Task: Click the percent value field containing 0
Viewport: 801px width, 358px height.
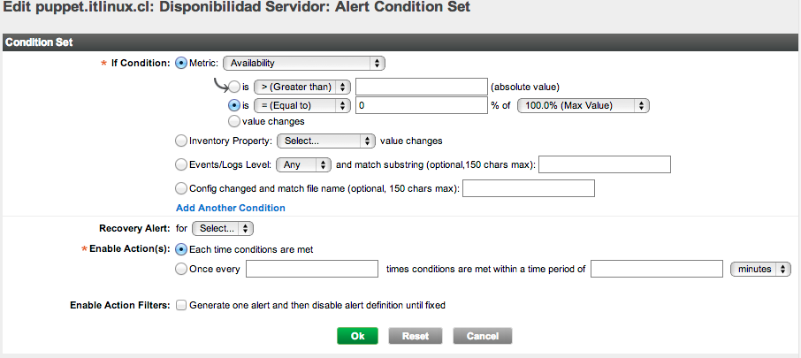Action: point(421,104)
